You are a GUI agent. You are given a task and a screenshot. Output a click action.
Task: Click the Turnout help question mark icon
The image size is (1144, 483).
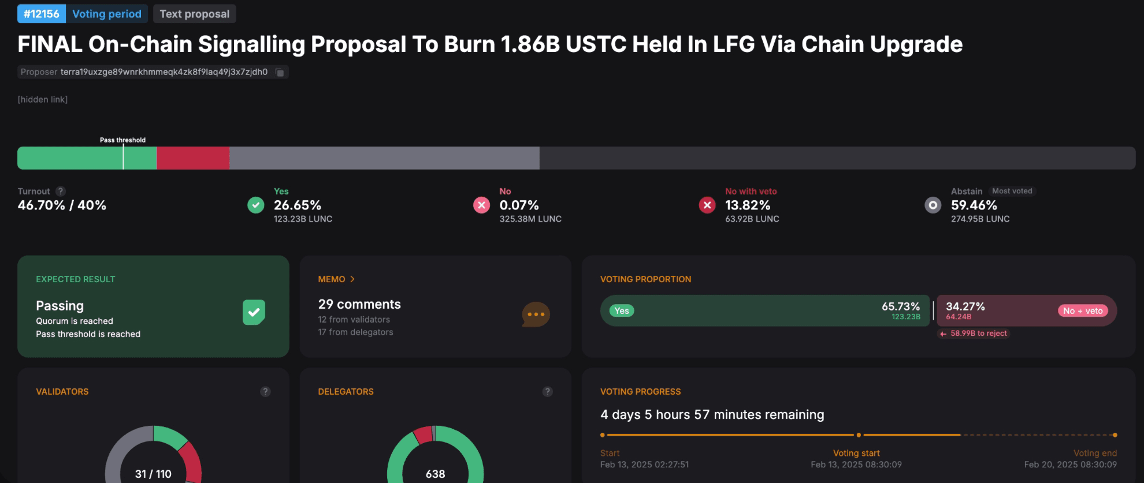coord(60,191)
